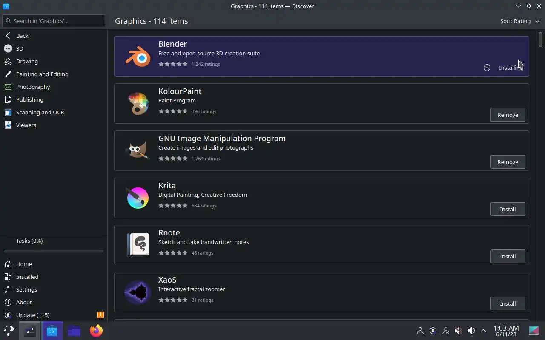Screen dimensions: 545x340
Task: Open the file manager folder in taskbar
Action: [74, 331]
